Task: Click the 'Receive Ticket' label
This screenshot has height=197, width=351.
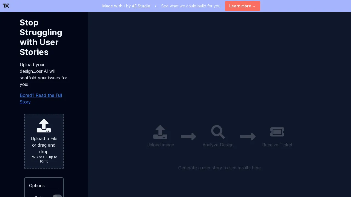Action: coord(277,145)
